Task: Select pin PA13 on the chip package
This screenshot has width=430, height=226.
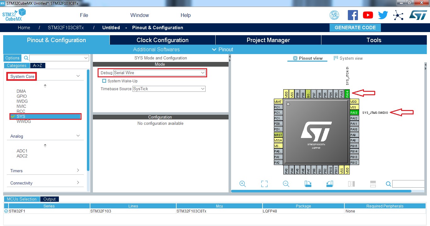Action: (x=354, y=112)
